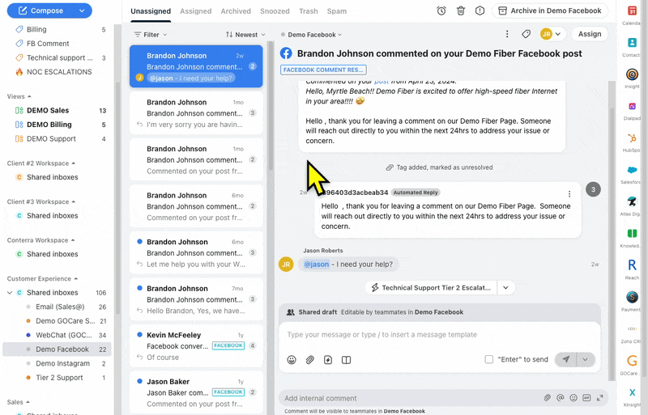Open Atlas Digital integration icon
The height and width of the screenshot is (415, 648).
[x=632, y=202]
